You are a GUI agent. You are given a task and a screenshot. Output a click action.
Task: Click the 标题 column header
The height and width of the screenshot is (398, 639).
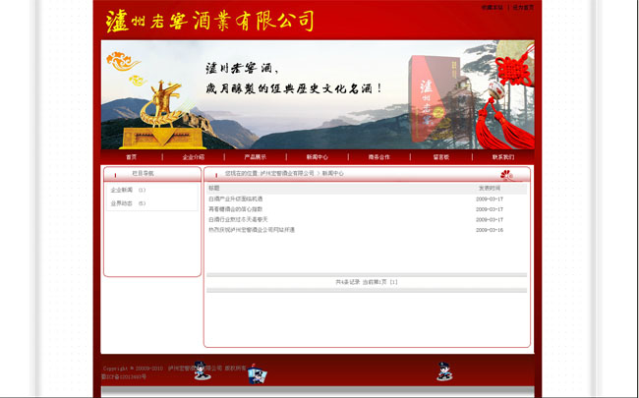tap(214, 189)
